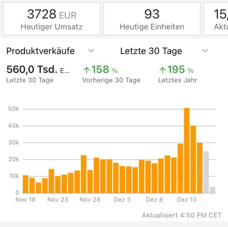
Task: Select the short gray bar at chart end
Action: tap(212, 190)
